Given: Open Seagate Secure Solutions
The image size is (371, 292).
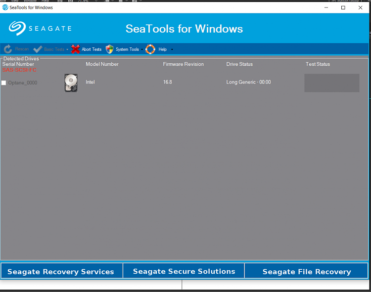Looking at the screenshot, I should [x=184, y=271].
